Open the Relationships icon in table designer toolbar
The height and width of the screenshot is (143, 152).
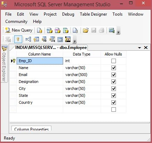click(28, 39)
